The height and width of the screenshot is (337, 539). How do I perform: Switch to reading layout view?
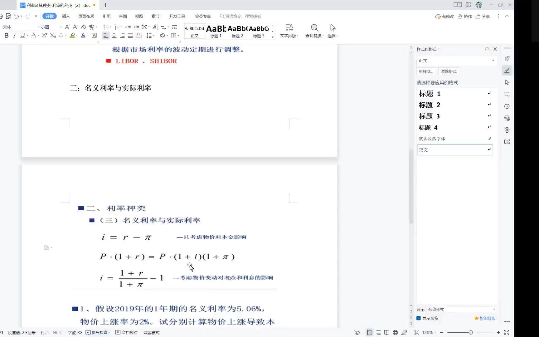coord(387,333)
